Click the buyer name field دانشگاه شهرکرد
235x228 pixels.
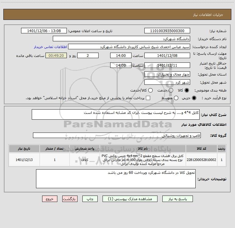121,39
